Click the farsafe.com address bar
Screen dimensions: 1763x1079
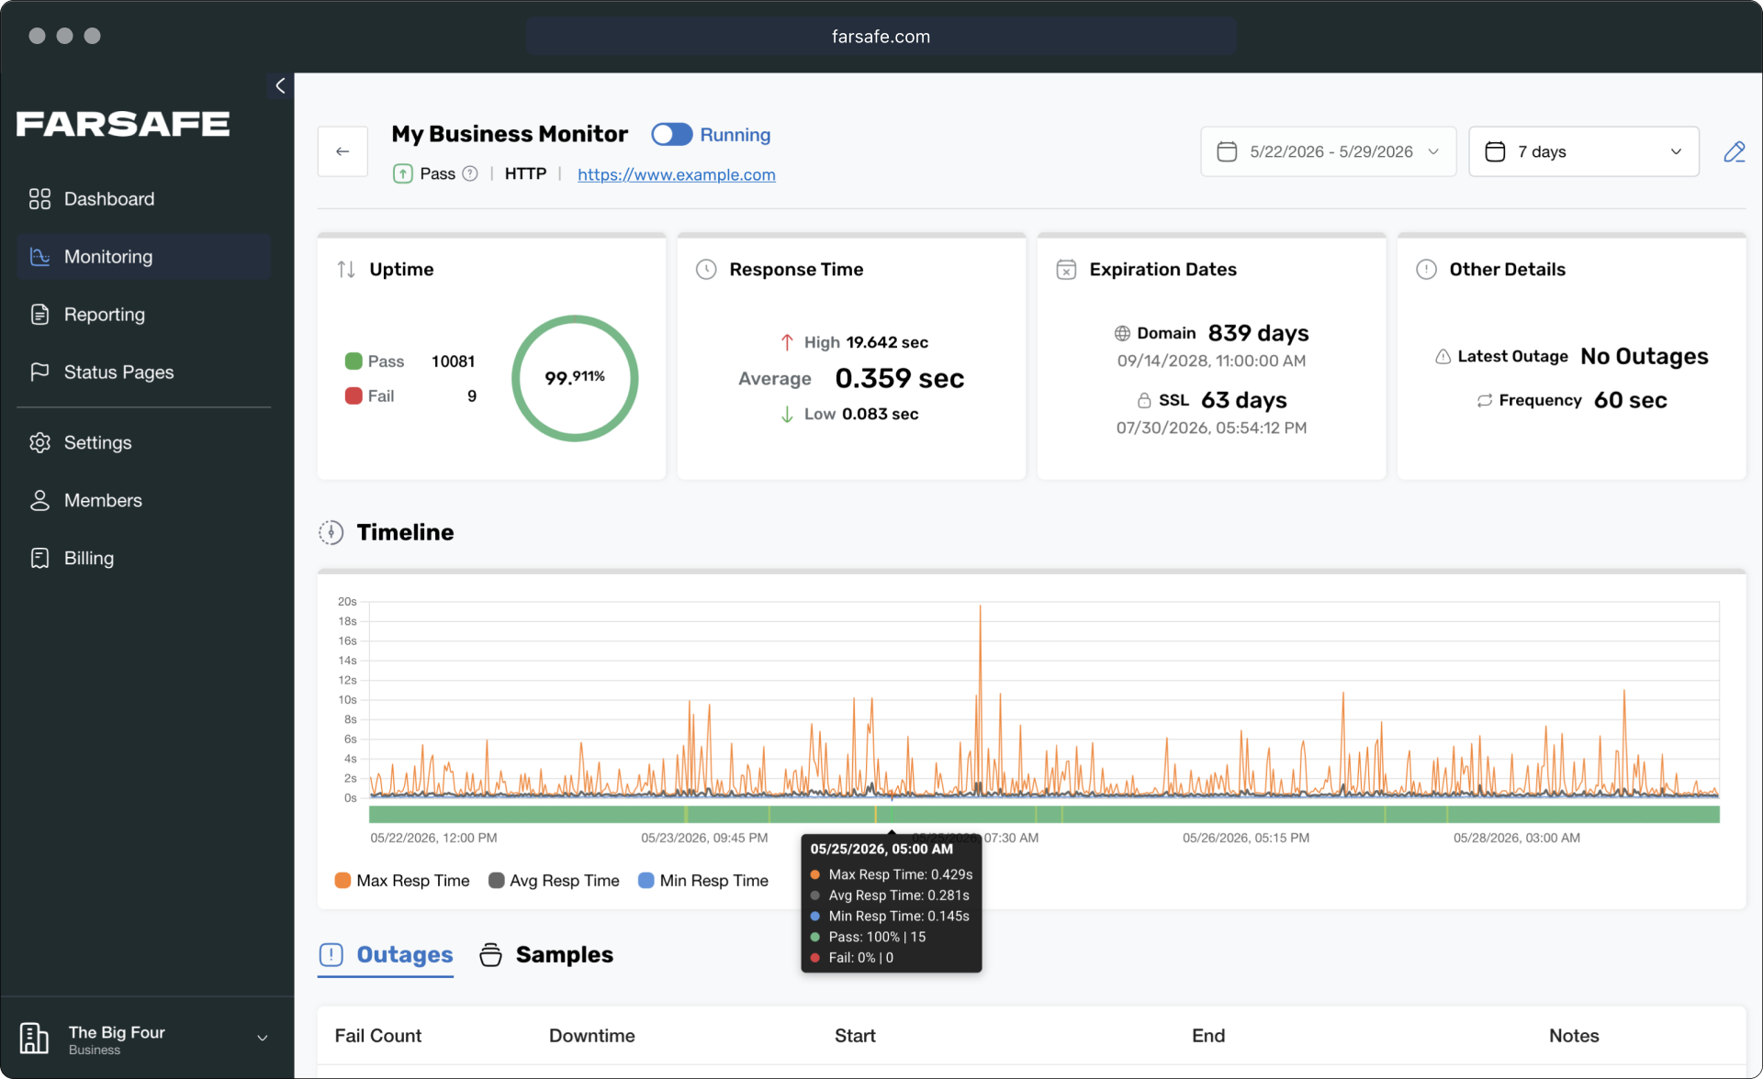click(881, 37)
